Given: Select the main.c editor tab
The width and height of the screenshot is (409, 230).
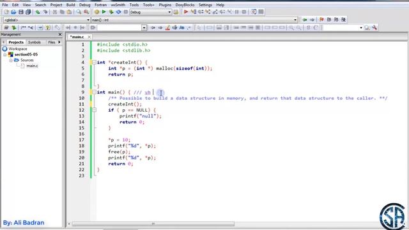Looking at the screenshot, I should click(77, 37).
